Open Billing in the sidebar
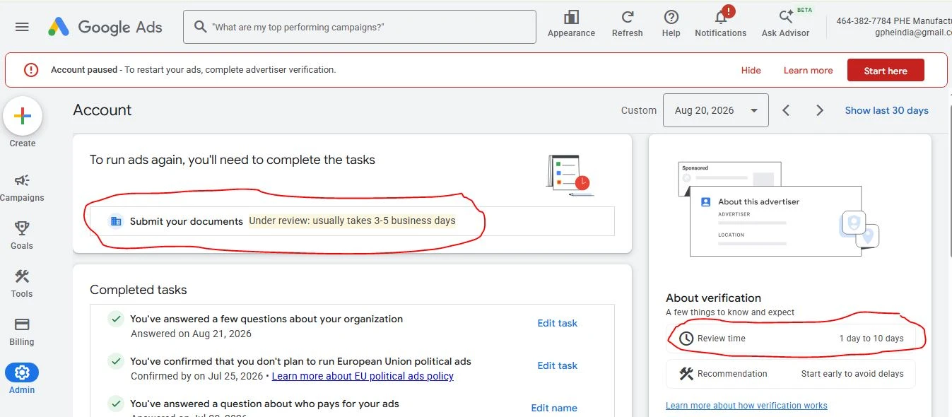952x417 pixels. click(22, 331)
